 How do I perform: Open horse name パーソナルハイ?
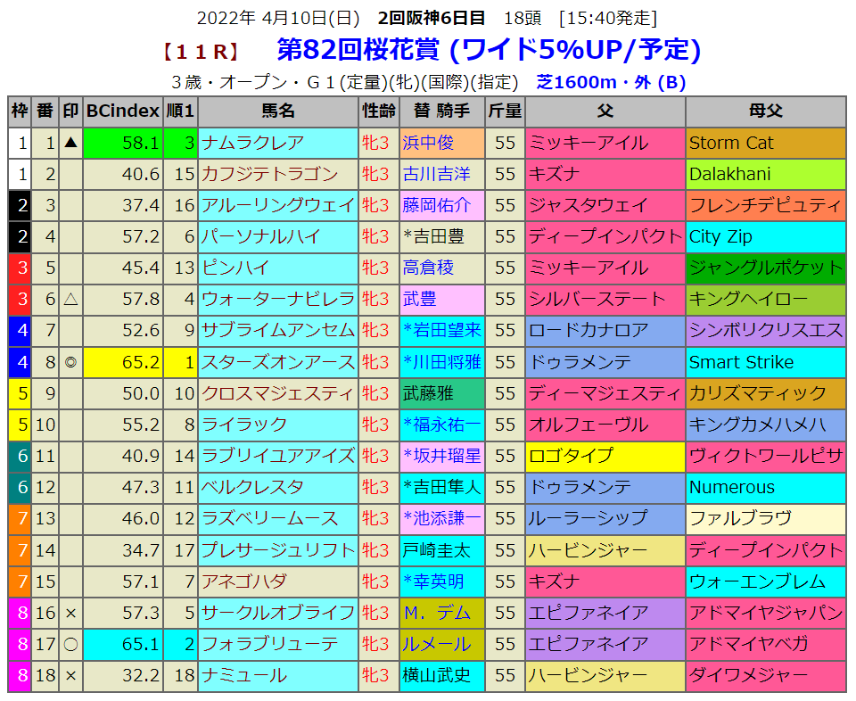[x=260, y=237]
